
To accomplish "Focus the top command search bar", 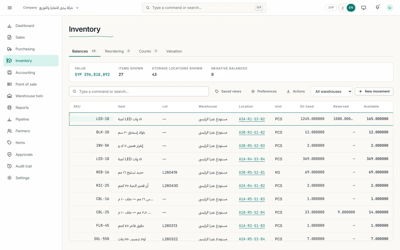I will (x=204, y=8).
